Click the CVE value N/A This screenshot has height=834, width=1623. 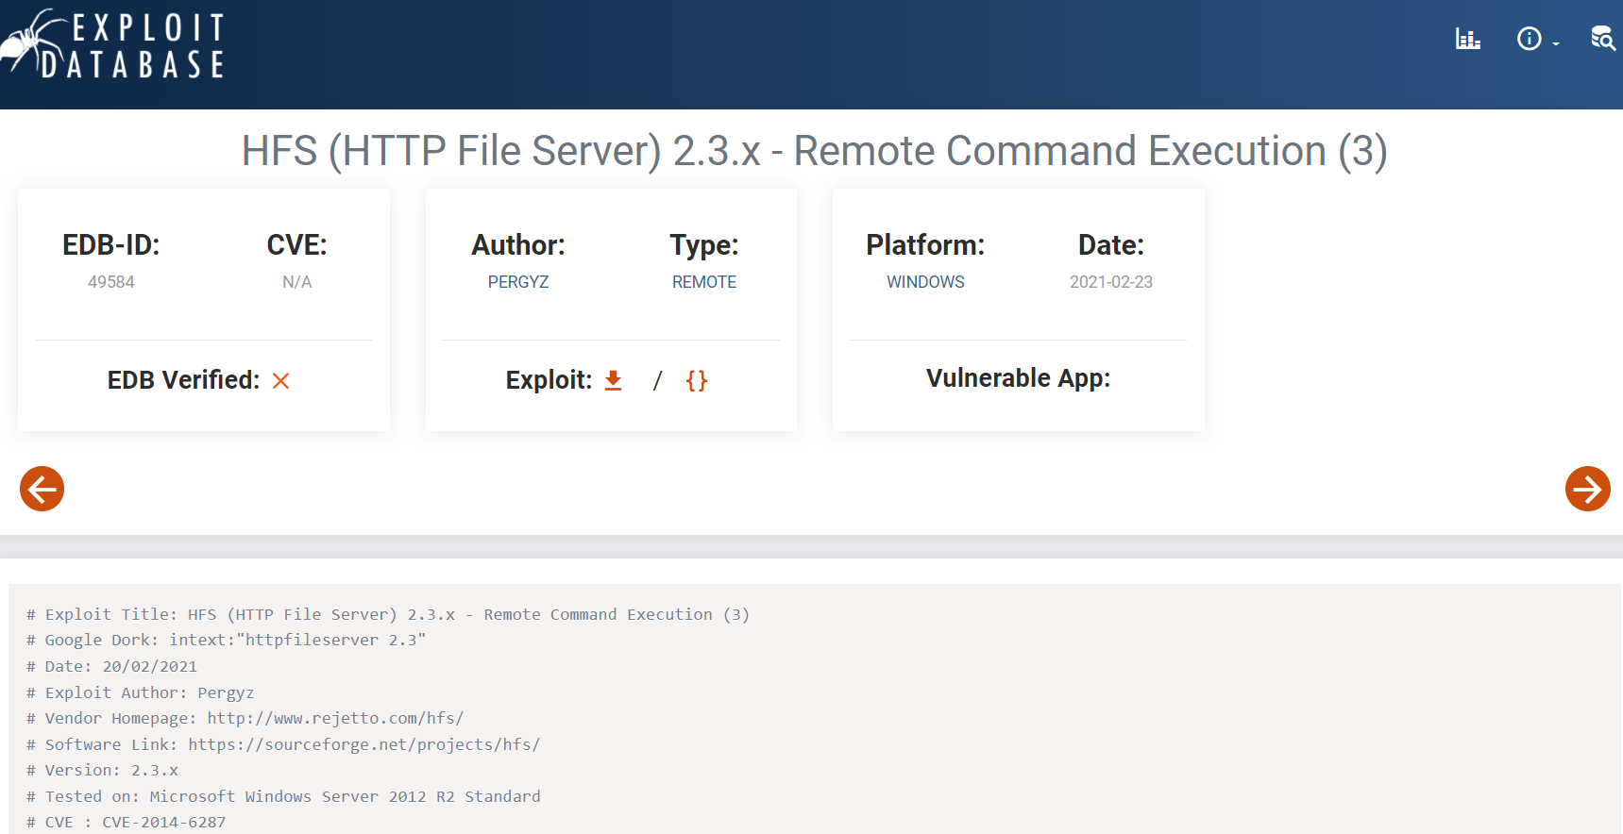(297, 282)
